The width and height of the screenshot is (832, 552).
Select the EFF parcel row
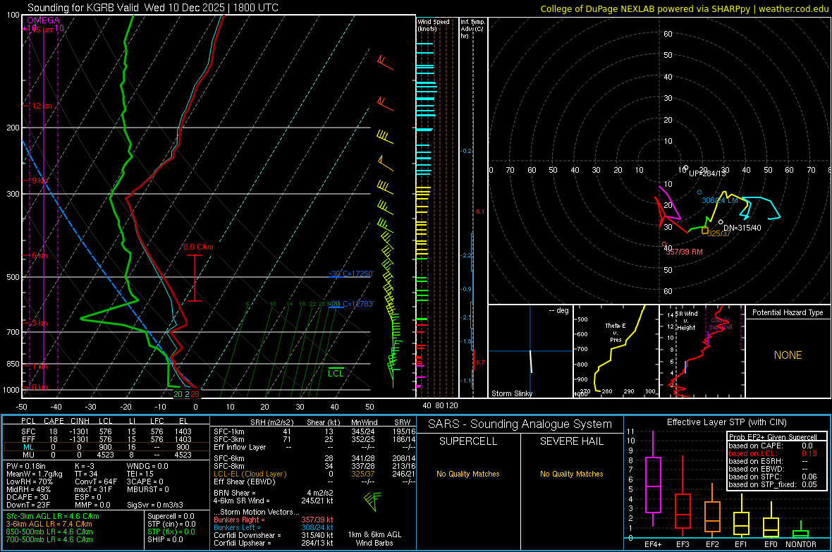coord(106,439)
